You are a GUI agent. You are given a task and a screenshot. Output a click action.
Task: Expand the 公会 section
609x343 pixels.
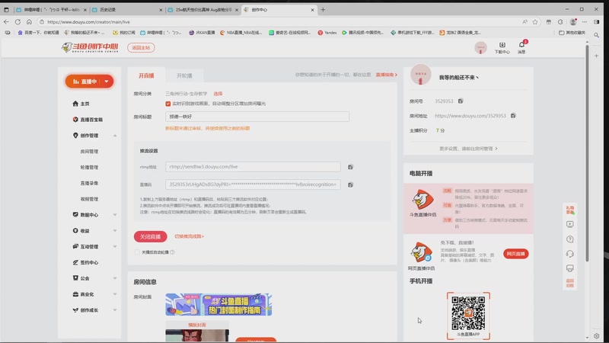click(115, 278)
